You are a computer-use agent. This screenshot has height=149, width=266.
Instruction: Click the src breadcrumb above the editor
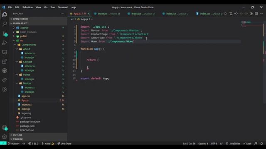(x=72, y=19)
